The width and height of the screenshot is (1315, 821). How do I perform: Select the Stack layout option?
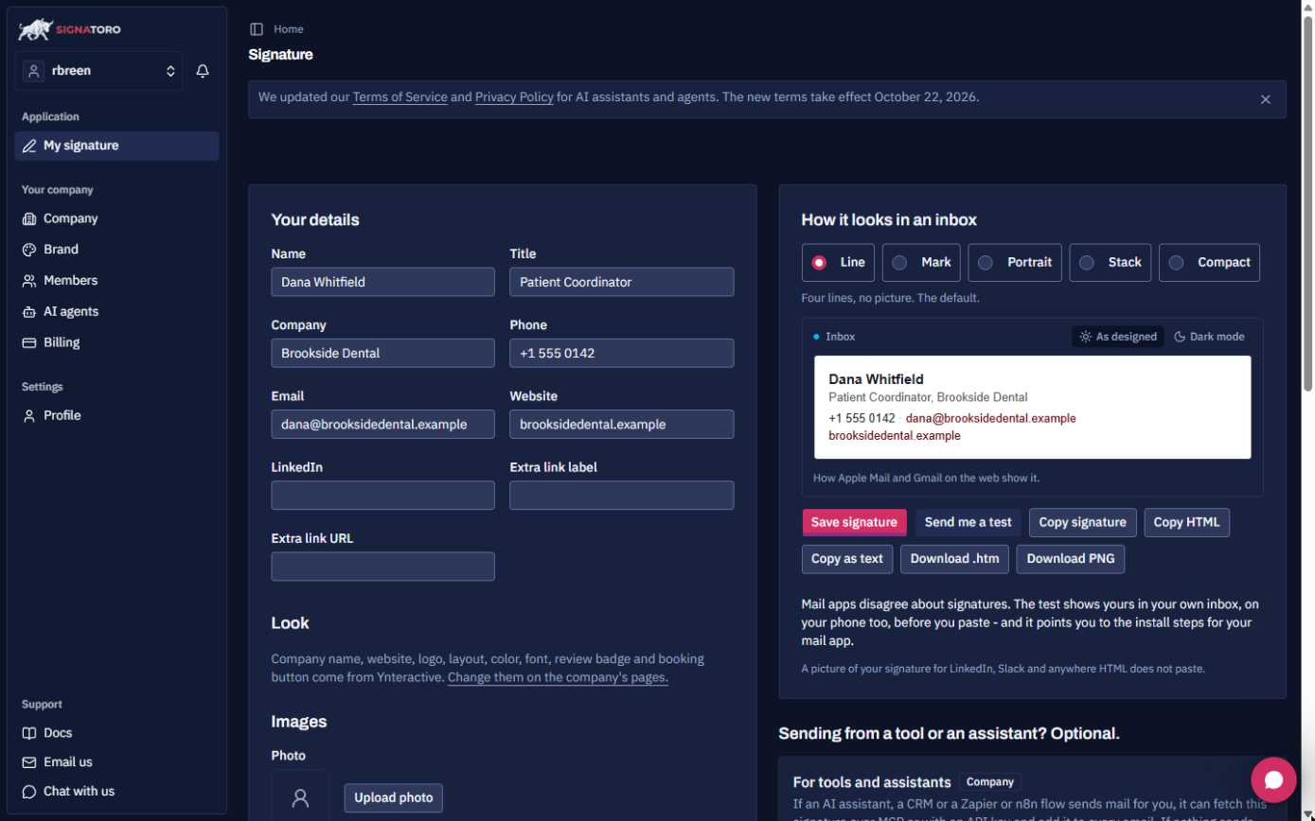tap(1111, 263)
